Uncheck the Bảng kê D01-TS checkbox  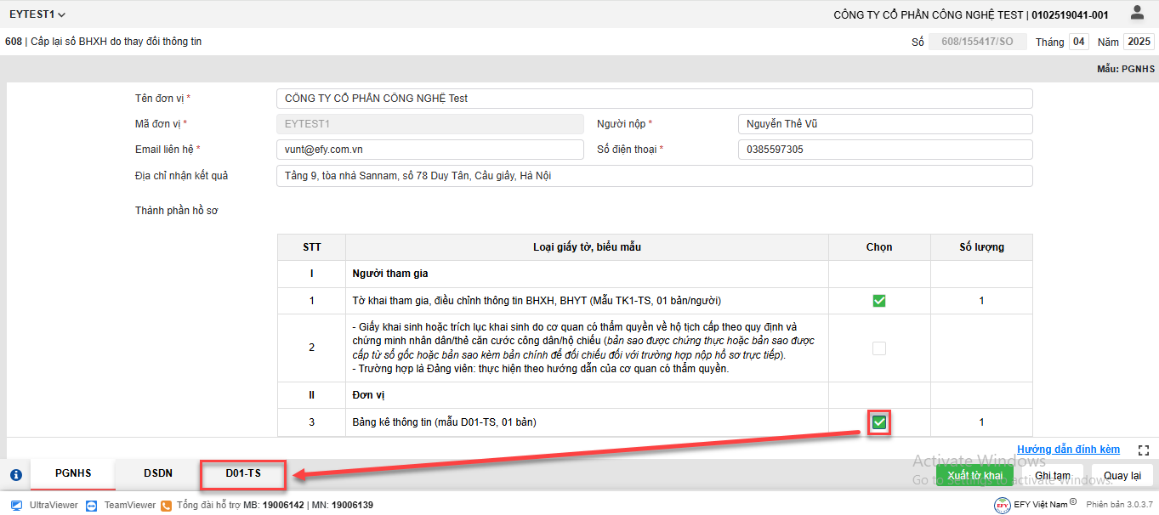879,422
